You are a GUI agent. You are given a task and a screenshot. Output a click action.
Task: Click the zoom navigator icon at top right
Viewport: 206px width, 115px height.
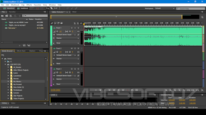click(x=202, y=17)
